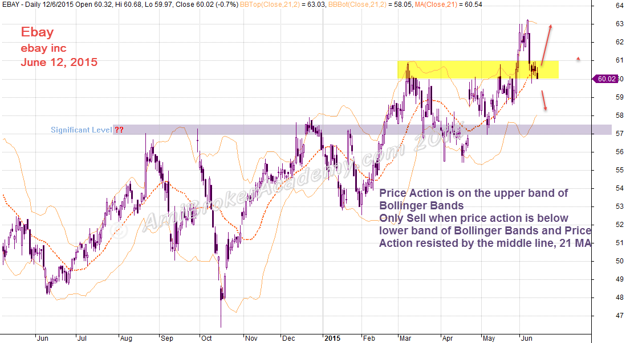The image size is (626, 343).
Task: Click the 'Sep' month label on time axis
Action: 167,338
